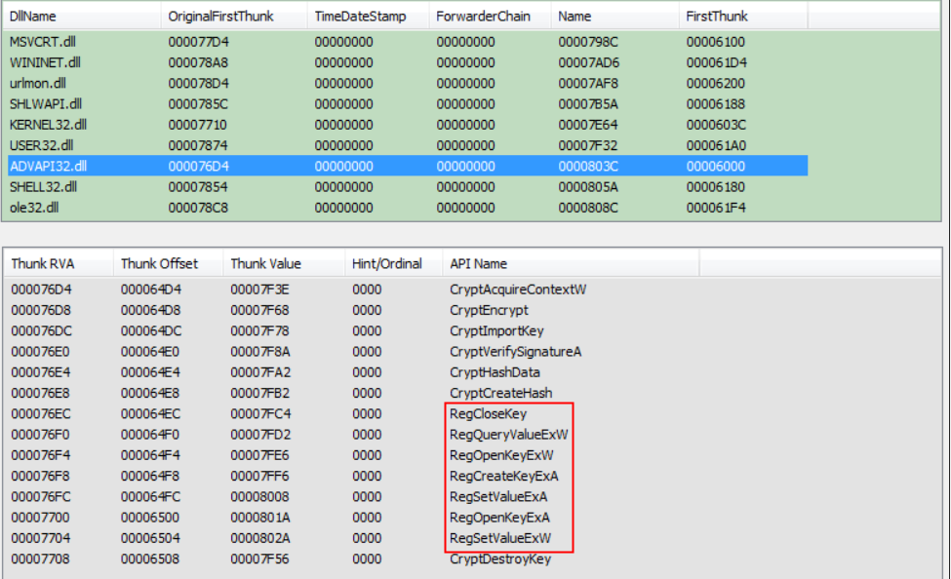Click Thunk Offset 000064DC
Screen dimensions: 951x579
point(151,330)
